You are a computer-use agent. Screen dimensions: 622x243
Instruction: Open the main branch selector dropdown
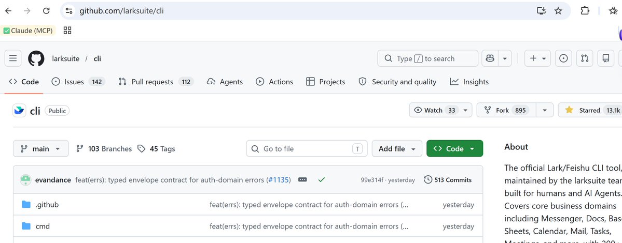pos(41,148)
